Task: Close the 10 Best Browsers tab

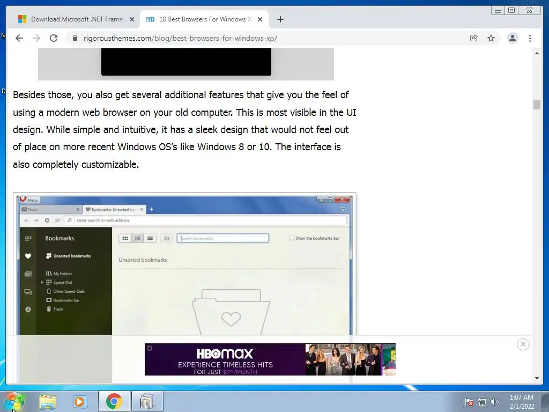Action: pos(260,20)
